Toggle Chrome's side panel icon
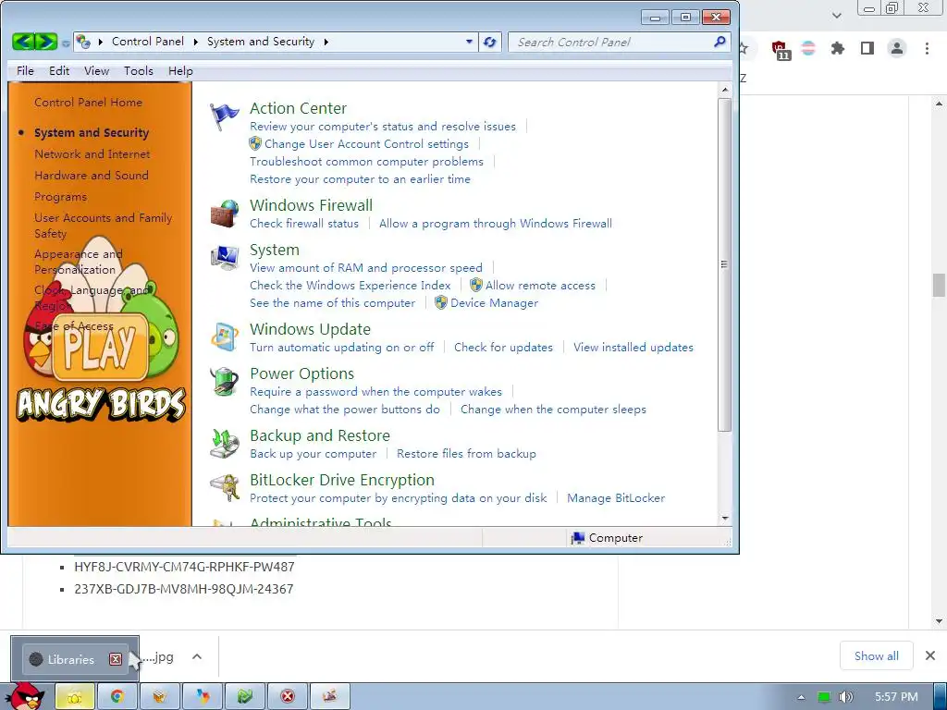The height and width of the screenshot is (710, 947). (x=867, y=48)
